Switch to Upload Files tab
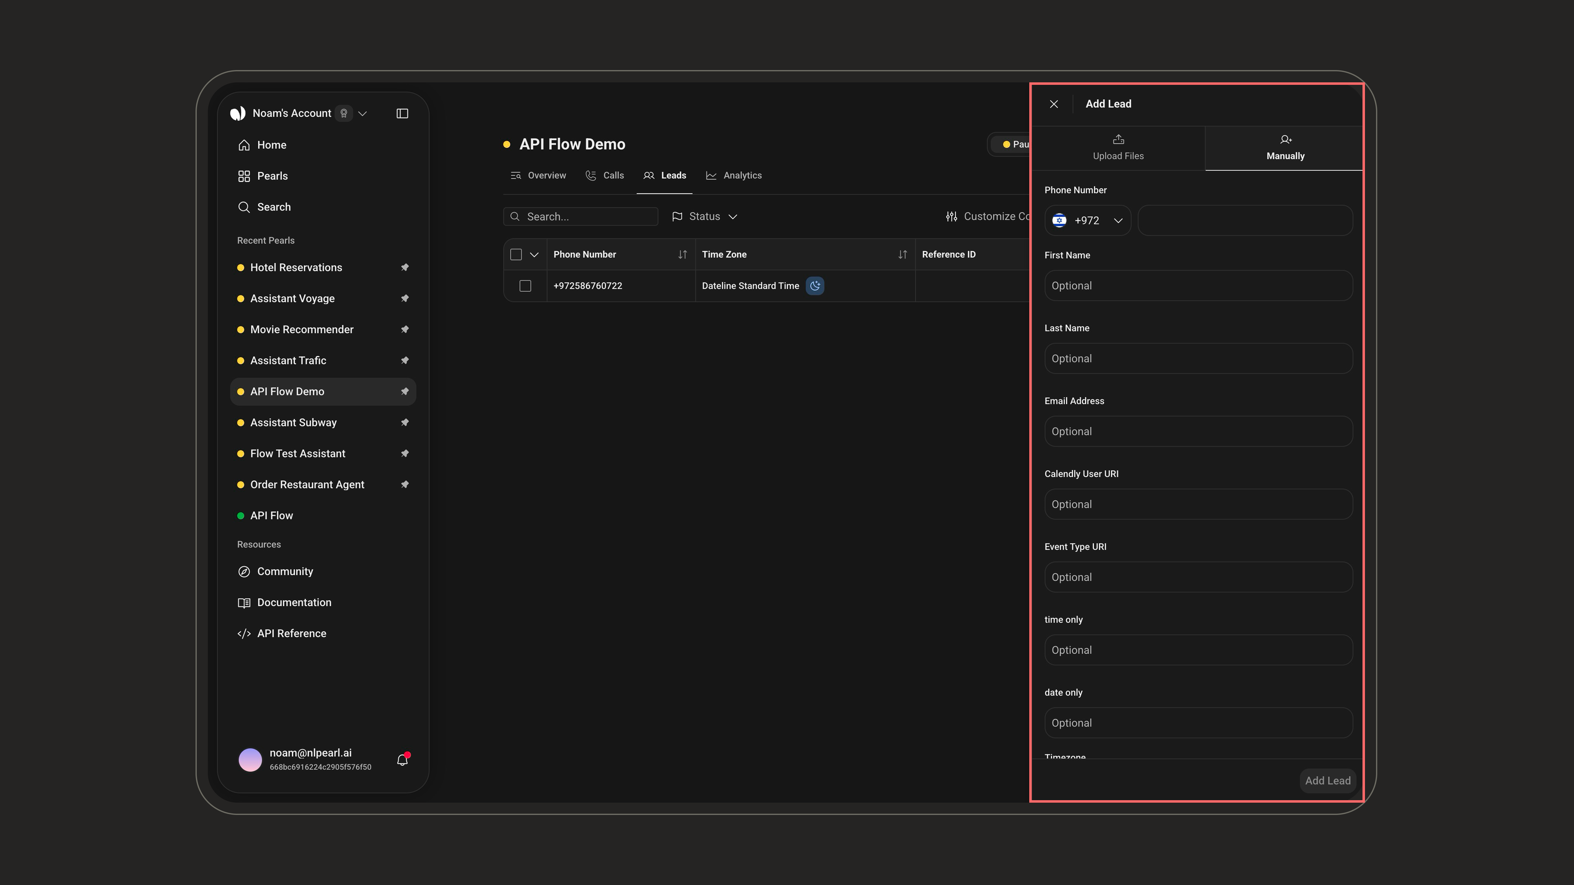Screen dimensions: 1574x885 pos(1118,148)
